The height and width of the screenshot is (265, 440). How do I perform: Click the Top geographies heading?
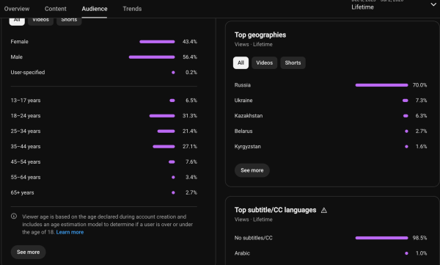(x=260, y=35)
